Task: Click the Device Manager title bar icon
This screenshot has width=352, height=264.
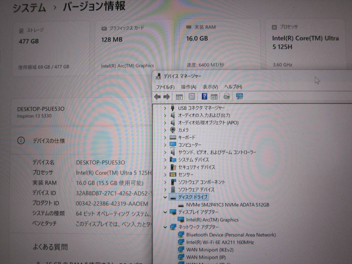Action: (158, 76)
